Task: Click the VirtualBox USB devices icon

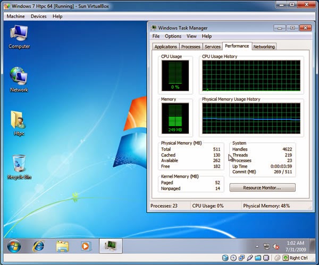Action: [x=250, y=258]
